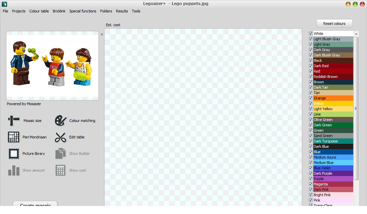
Task: Open the Results menu
Action: click(122, 11)
